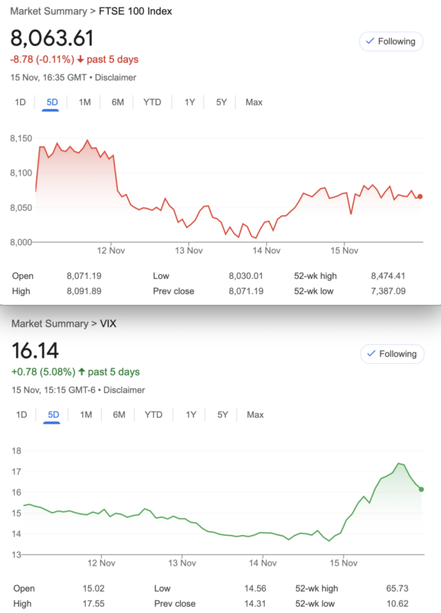Click VIX Prev close value 14.31
This screenshot has width=441, height=613.
255,604
